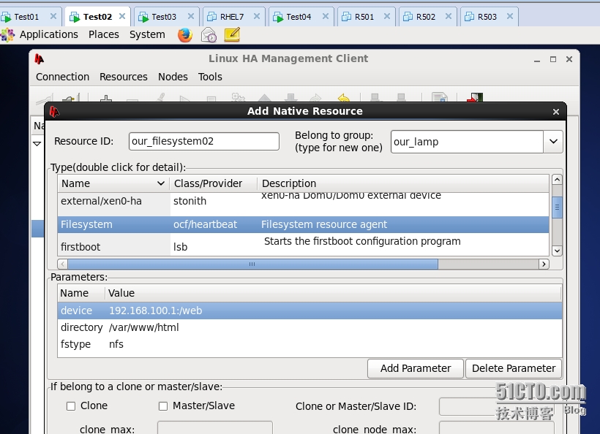
Task: Launch Firefox from the top panel
Action: [x=185, y=35]
